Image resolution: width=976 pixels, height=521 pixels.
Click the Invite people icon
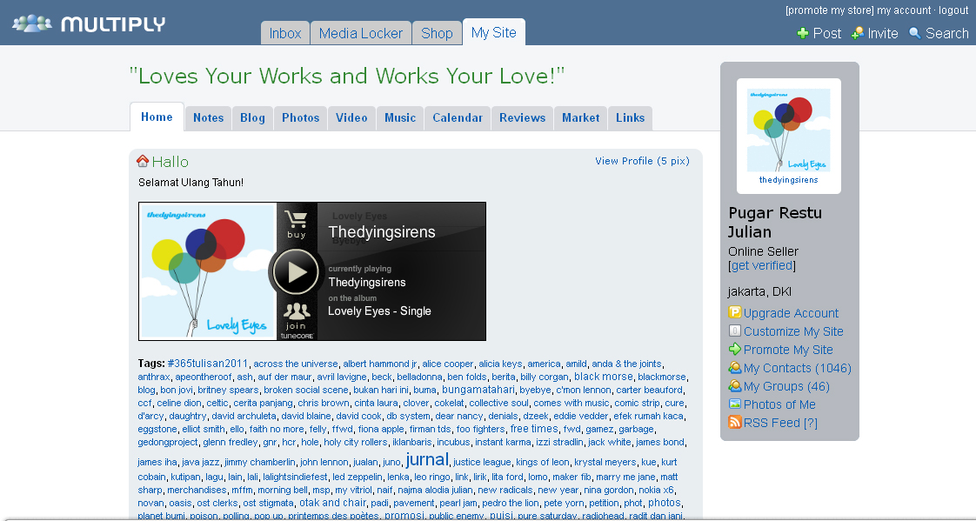(857, 33)
